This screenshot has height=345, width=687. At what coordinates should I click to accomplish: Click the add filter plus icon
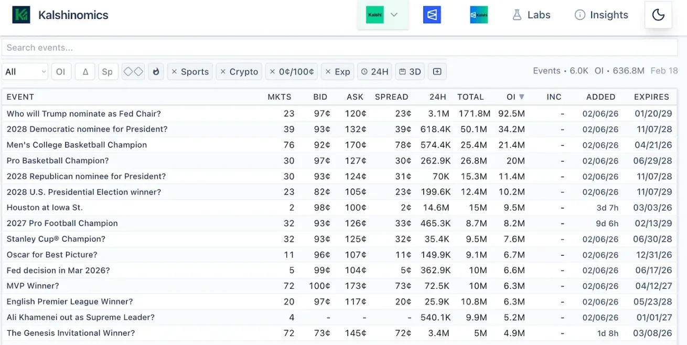437,71
